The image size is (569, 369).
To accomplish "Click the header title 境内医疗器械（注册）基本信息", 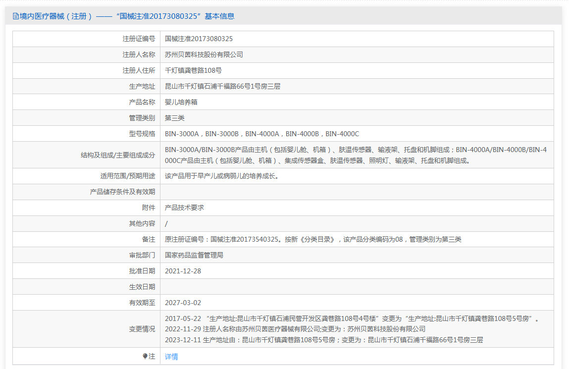I will click(x=127, y=16).
